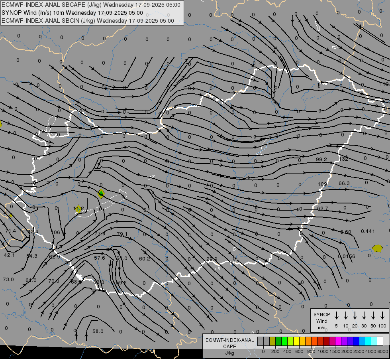This screenshot has width=390, height=359.
Task: Click the 99.2 value on the map
Action: coord(321,159)
